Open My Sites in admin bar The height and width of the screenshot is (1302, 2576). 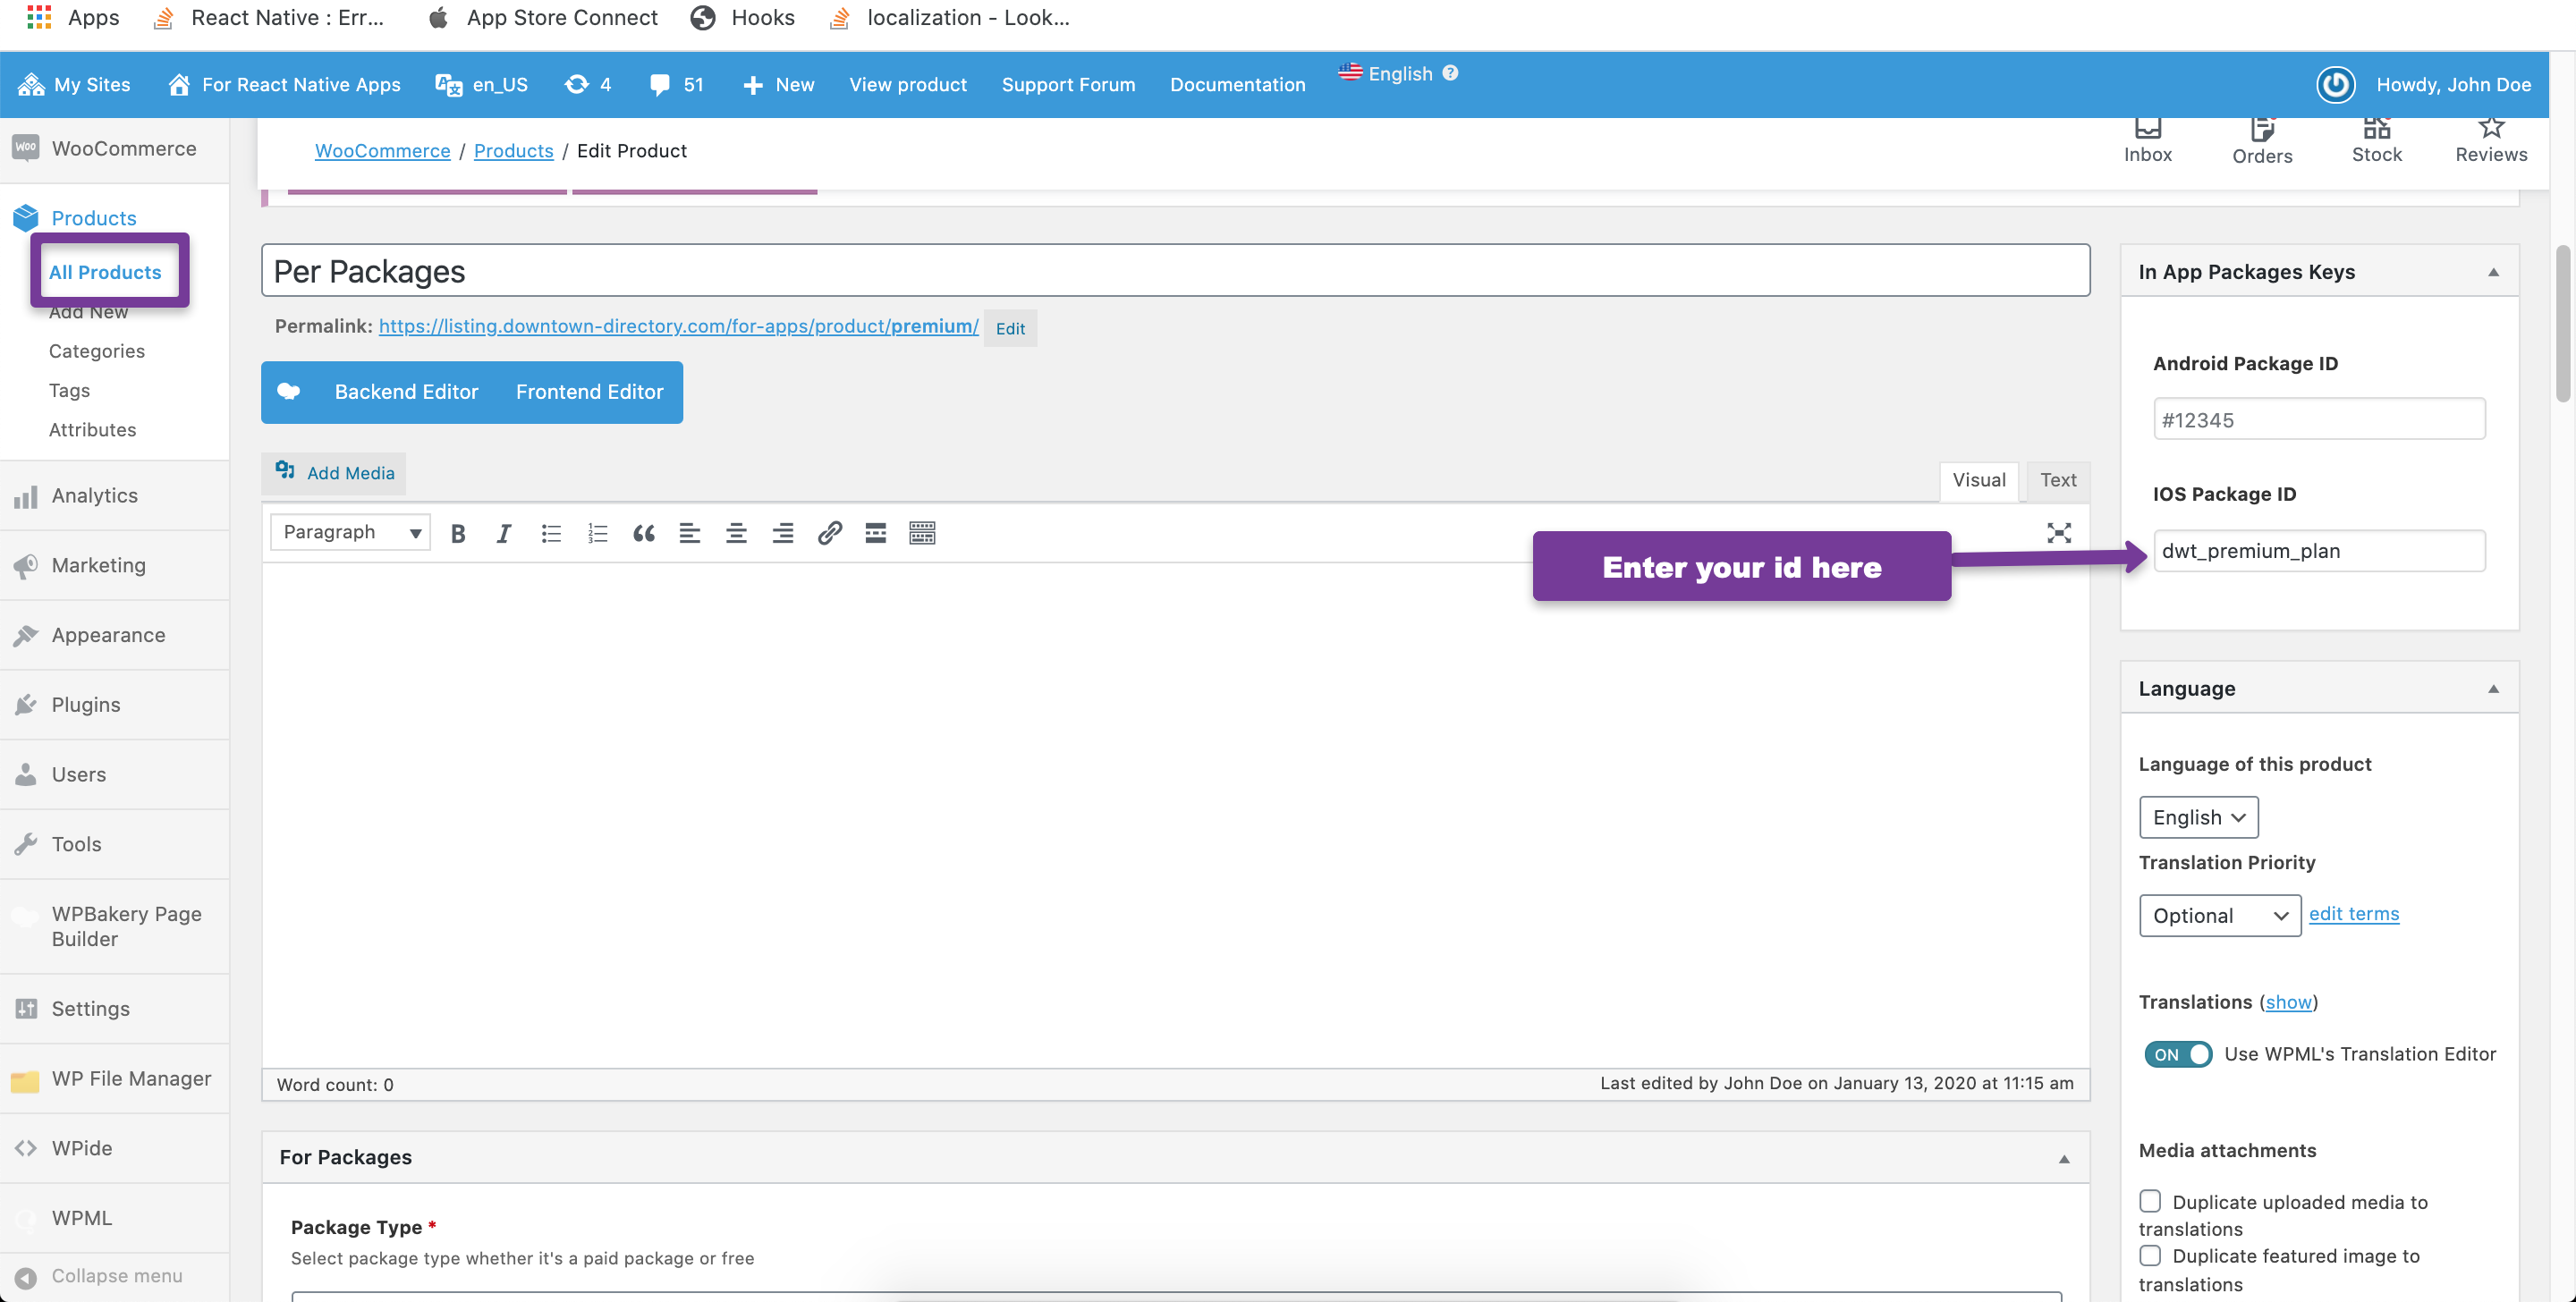coord(74,85)
